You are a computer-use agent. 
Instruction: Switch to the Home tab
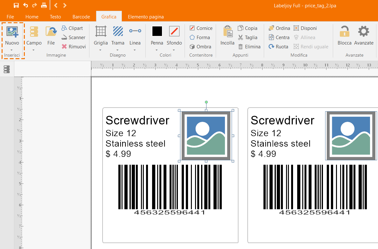coord(32,17)
